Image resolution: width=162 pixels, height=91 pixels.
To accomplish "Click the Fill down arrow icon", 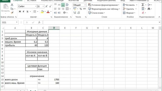I will [x=143, y=9].
